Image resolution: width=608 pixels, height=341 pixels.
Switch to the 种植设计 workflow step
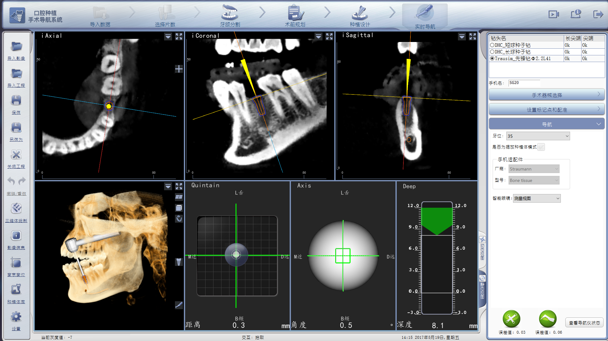[x=360, y=16]
